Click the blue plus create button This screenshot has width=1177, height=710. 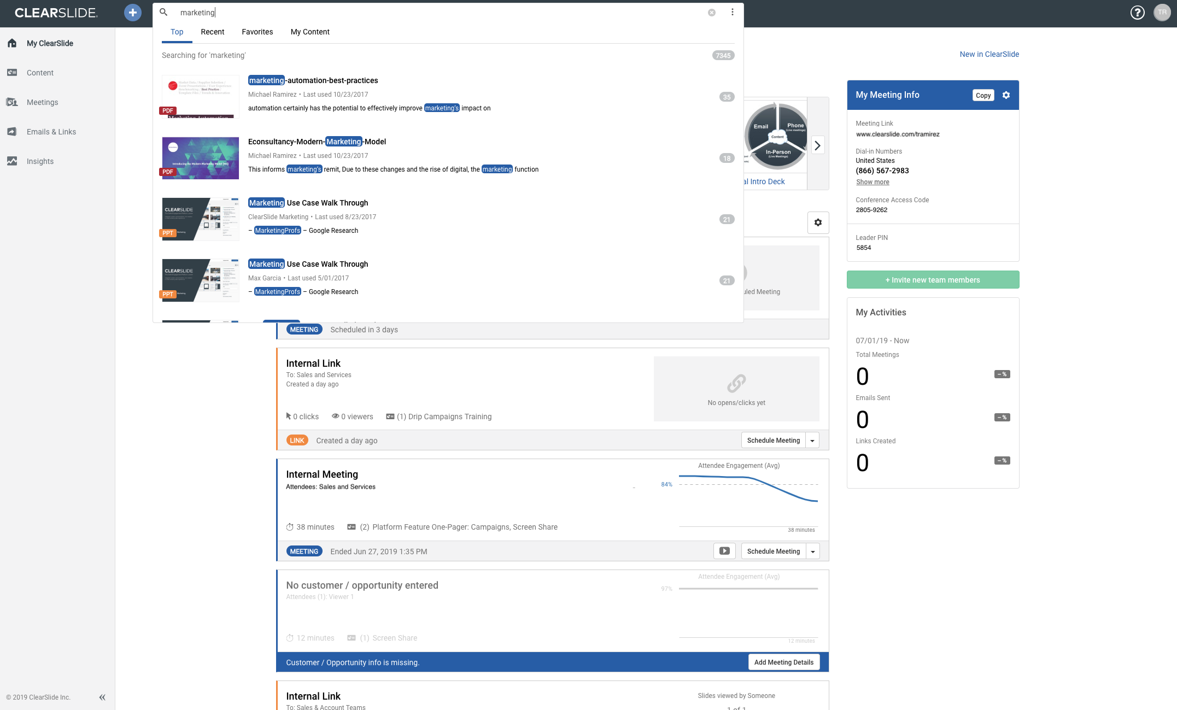click(132, 13)
